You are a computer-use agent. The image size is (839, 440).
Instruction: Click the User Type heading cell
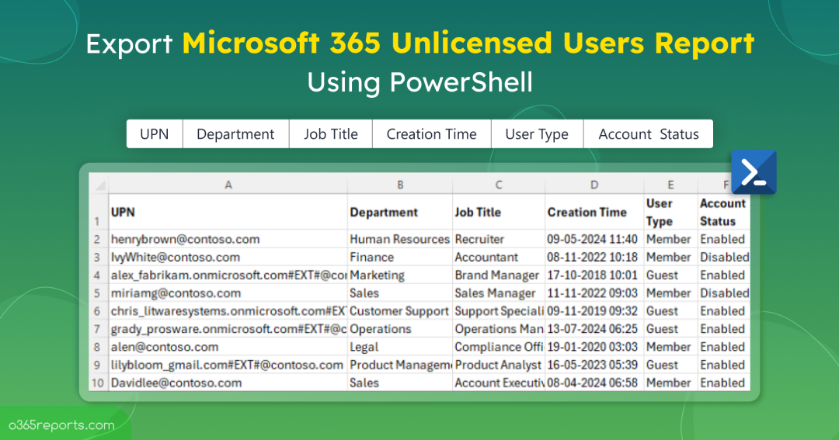pos(670,213)
